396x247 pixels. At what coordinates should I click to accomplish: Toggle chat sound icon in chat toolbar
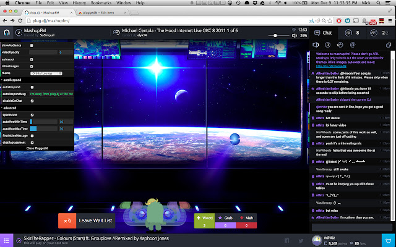(317, 45)
